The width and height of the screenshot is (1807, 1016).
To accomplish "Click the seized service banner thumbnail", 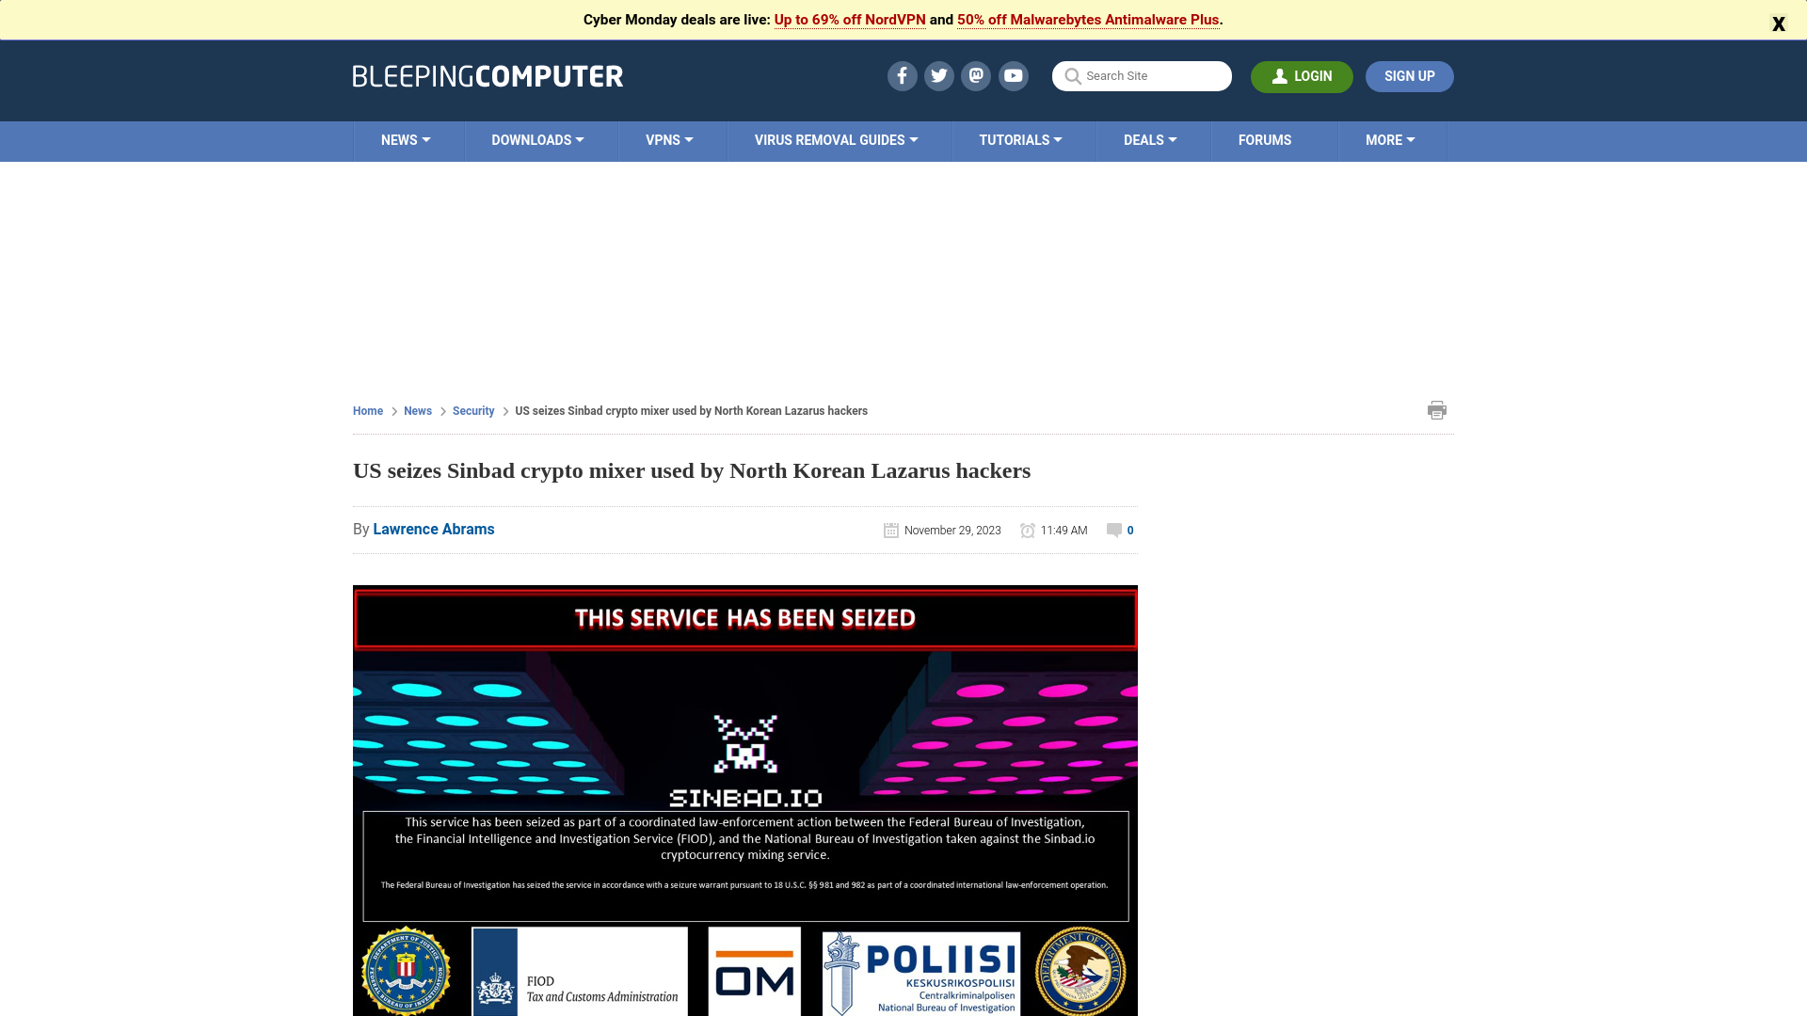I will 744,618.
